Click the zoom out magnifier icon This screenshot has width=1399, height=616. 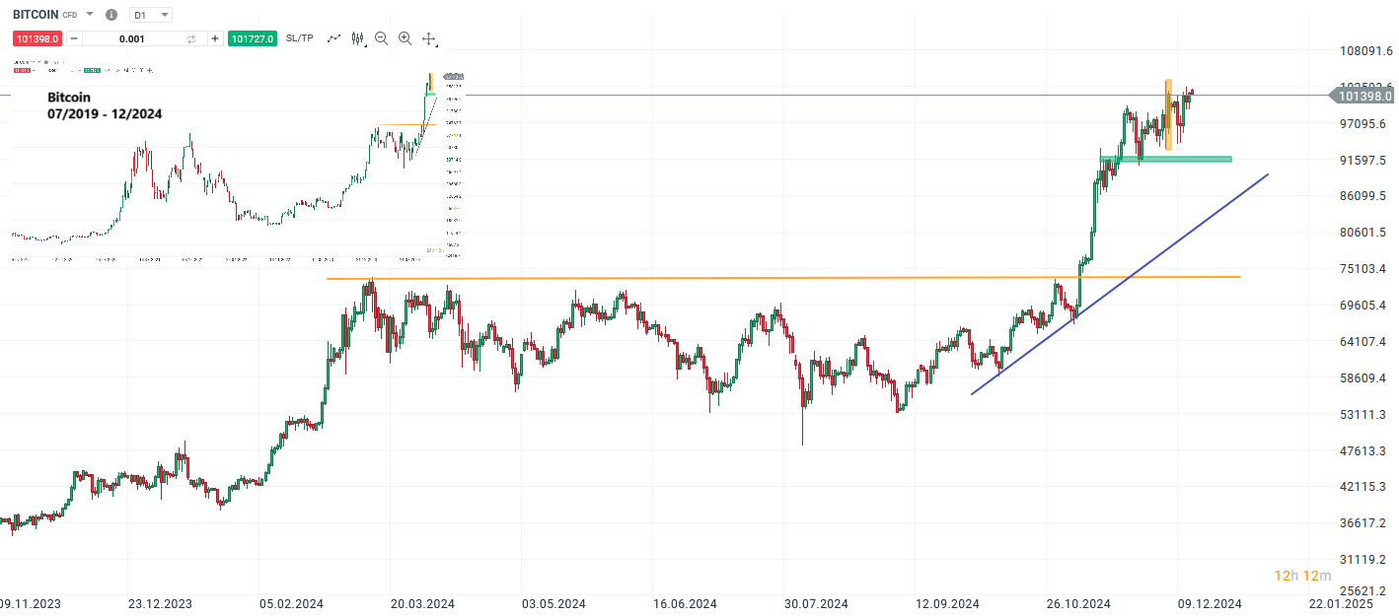381,38
